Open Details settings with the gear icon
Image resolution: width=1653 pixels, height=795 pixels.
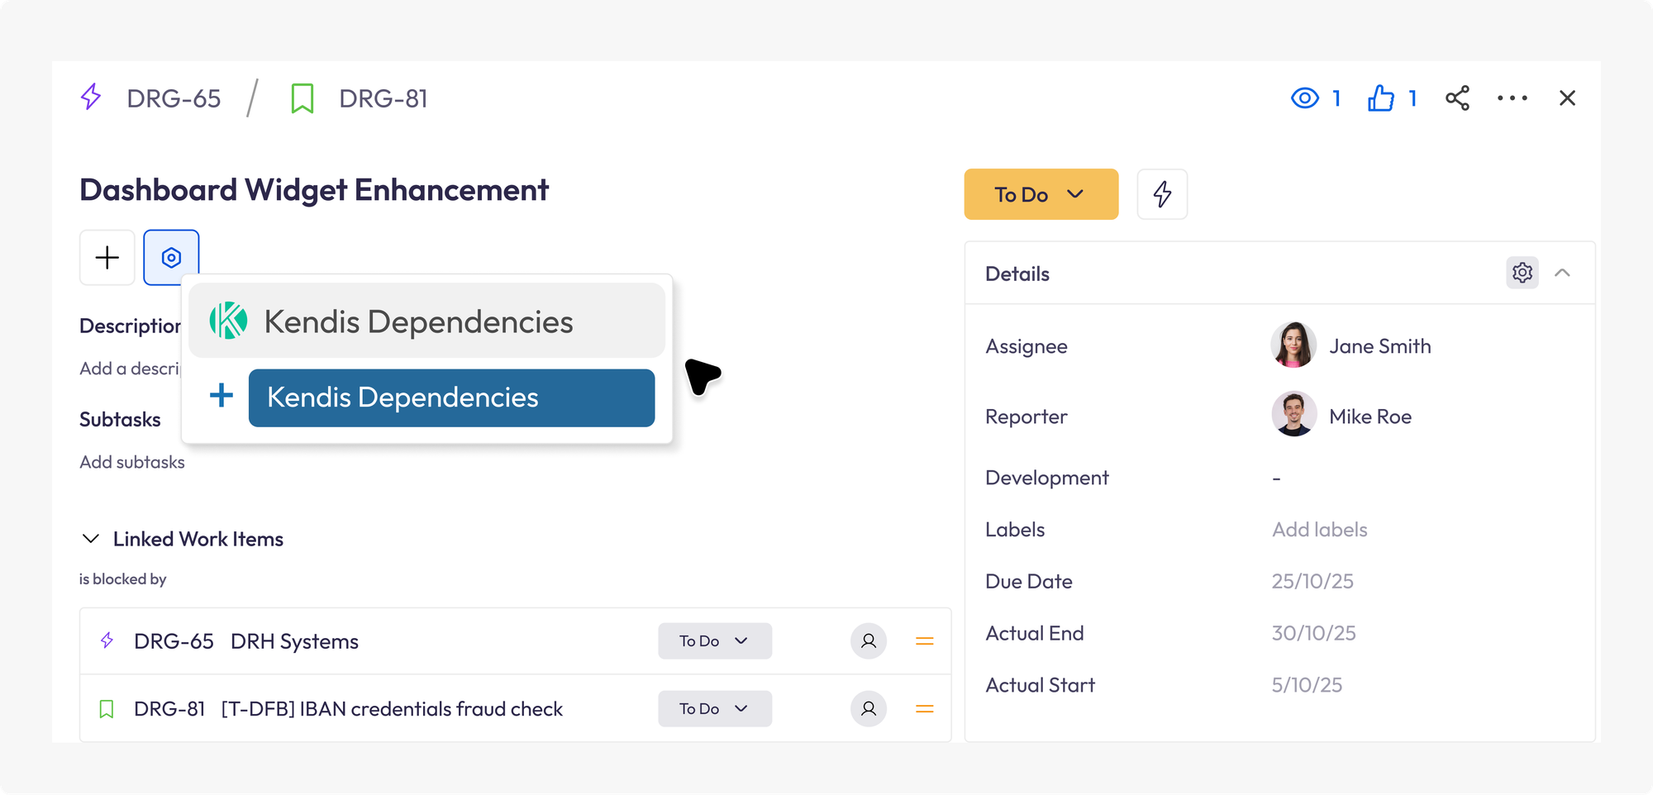pos(1522,273)
